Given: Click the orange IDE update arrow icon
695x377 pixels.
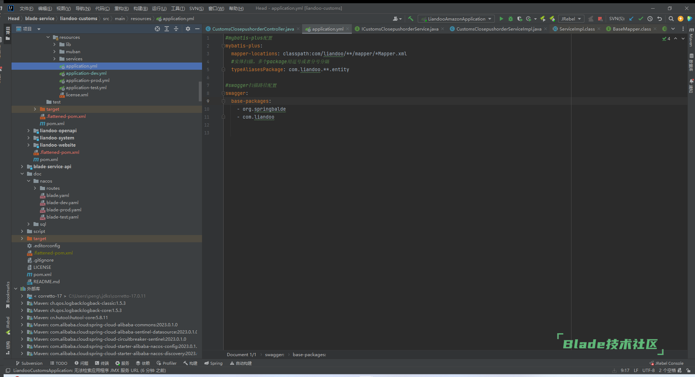Looking at the screenshot, I should [680, 19].
